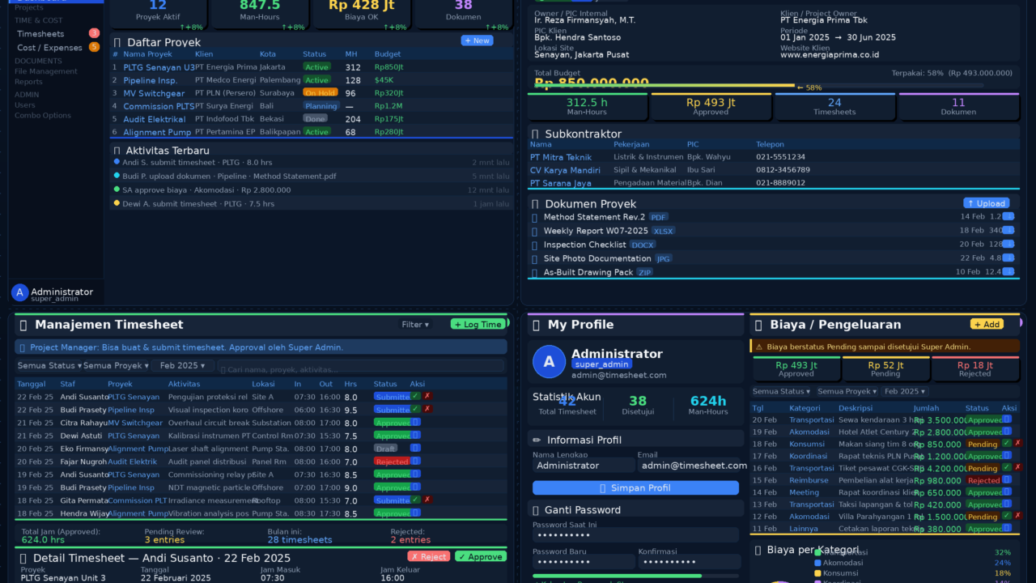Open the view icon on the Citra Rahayu timesheet row

click(x=415, y=423)
